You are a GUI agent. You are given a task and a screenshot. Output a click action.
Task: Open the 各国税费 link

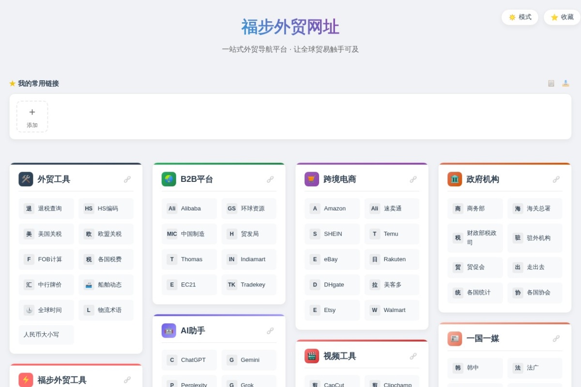point(106,259)
